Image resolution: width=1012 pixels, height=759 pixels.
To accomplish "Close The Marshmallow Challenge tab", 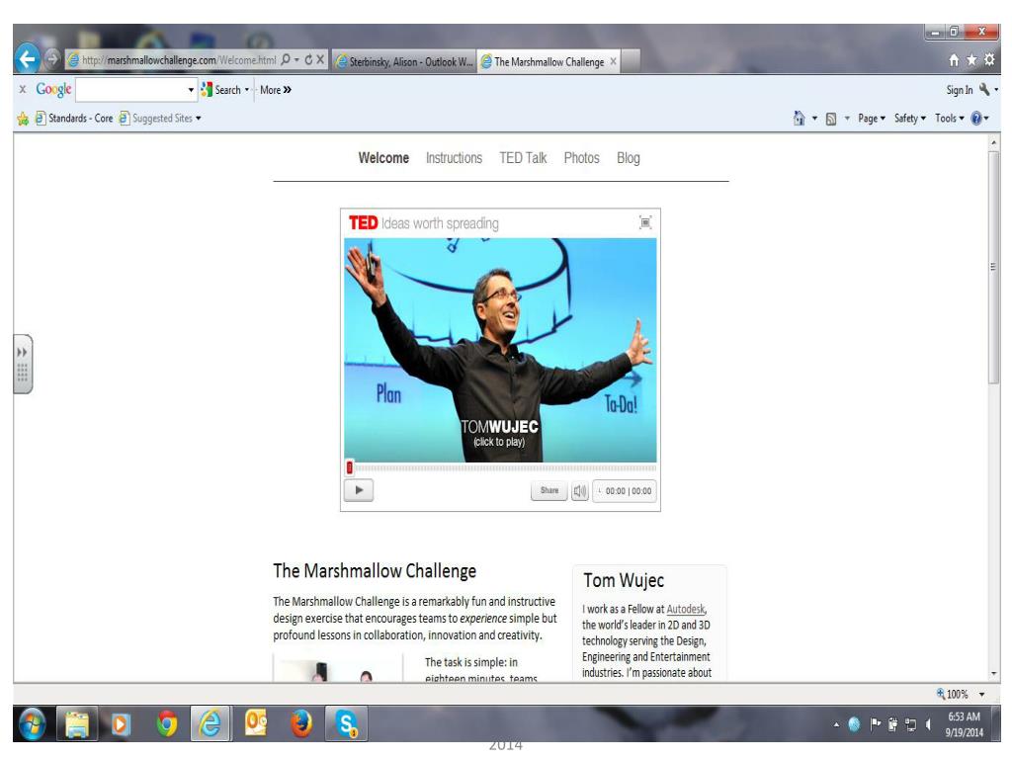I will [613, 61].
